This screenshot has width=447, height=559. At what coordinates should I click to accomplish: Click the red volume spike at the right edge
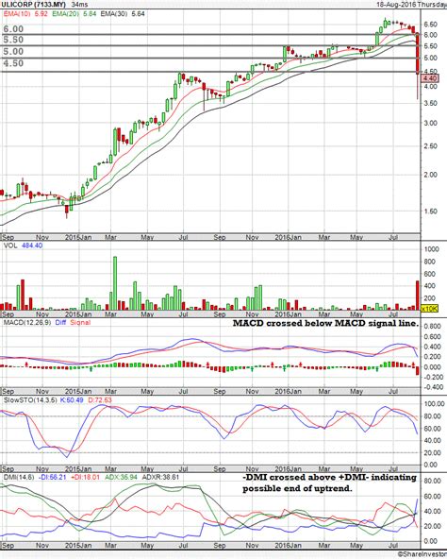point(418,296)
